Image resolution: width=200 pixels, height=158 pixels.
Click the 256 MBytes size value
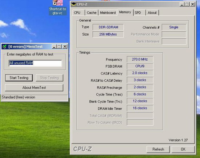[x=108, y=35]
